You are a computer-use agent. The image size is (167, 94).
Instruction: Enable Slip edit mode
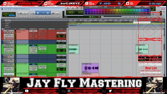point(6,15)
